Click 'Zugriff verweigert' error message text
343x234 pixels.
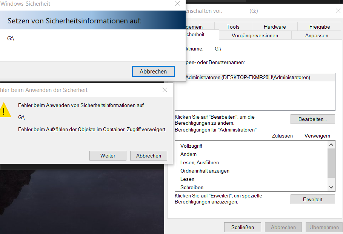click(146, 129)
